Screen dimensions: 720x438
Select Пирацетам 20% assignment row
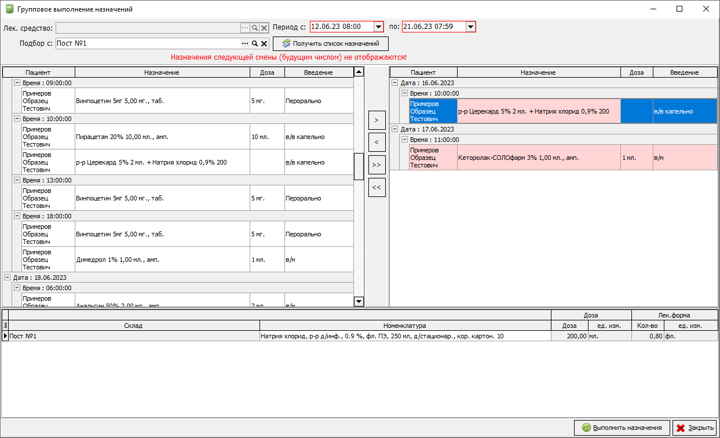(x=162, y=137)
